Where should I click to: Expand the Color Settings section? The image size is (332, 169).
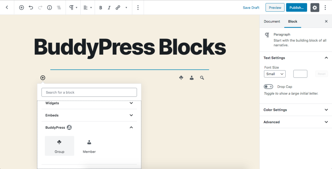click(x=296, y=110)
